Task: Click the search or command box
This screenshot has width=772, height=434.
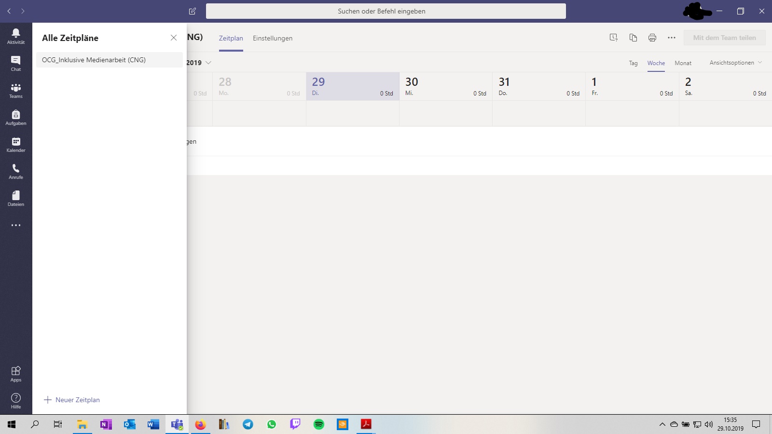Action: tap(386, 11)
